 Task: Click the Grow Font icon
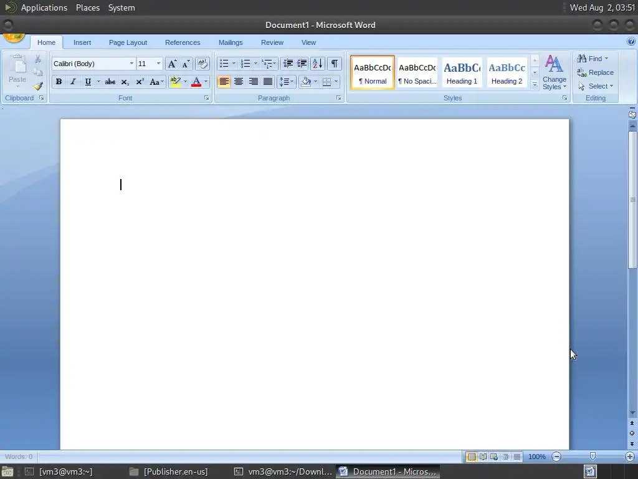[x=172, y=64]
